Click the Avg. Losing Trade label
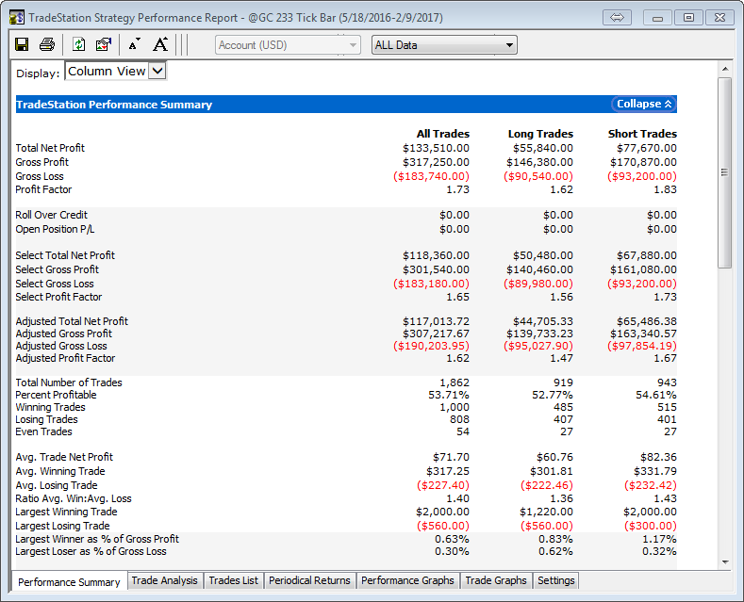The image size is (744, 602). click(56, 485)
